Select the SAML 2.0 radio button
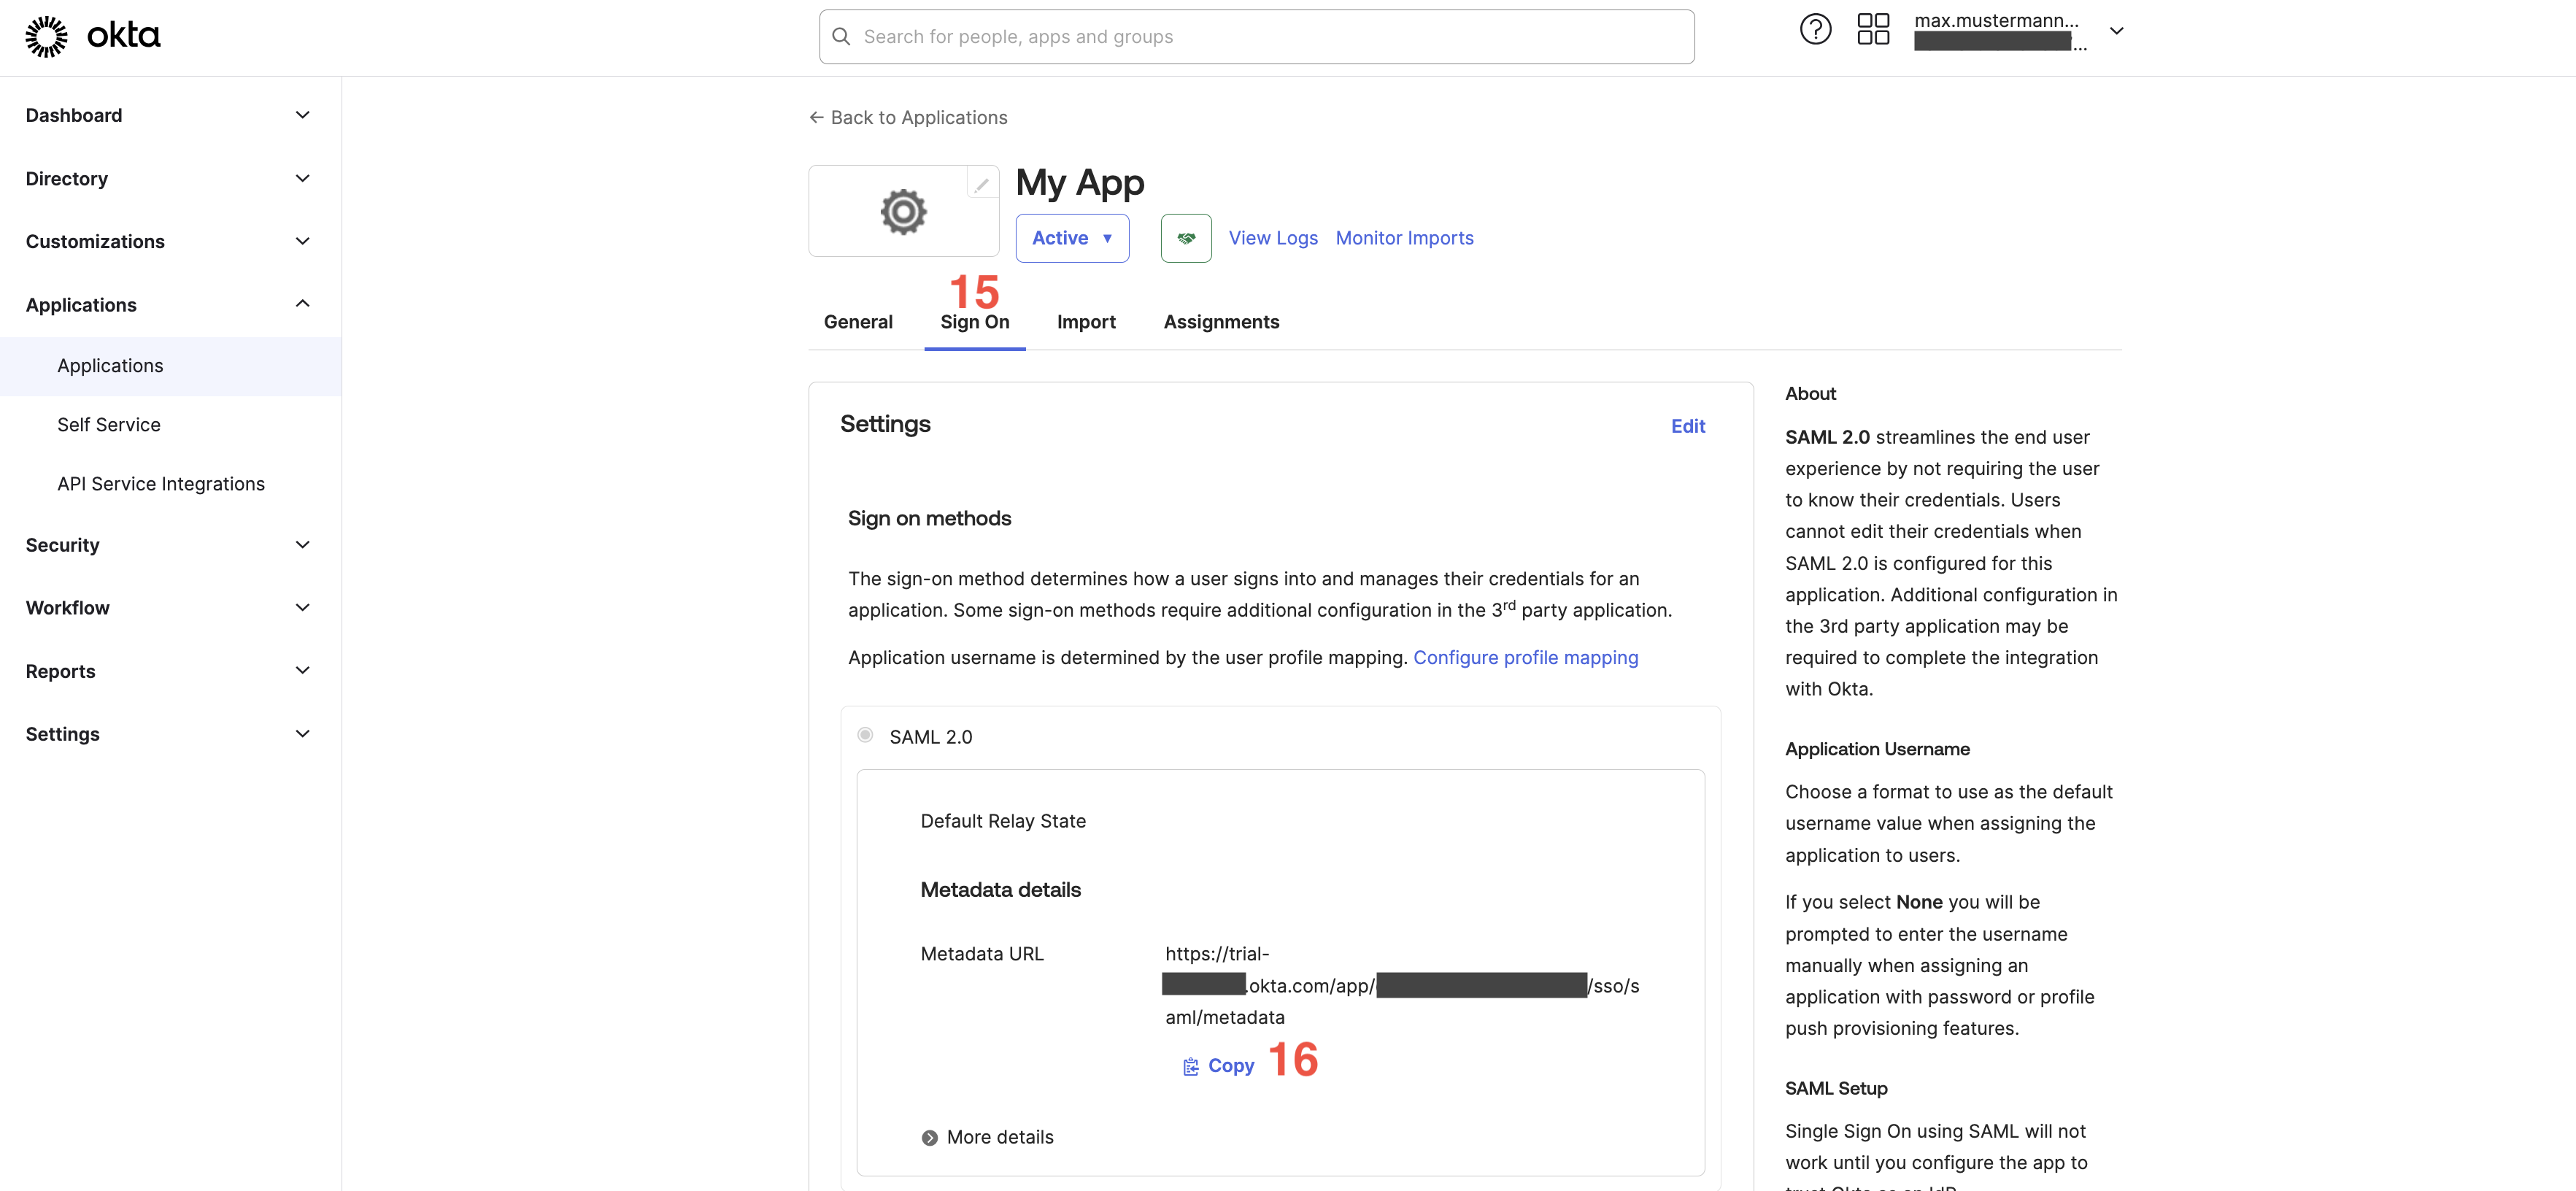Screen dimensions: 2576x1191 (865, 735)
